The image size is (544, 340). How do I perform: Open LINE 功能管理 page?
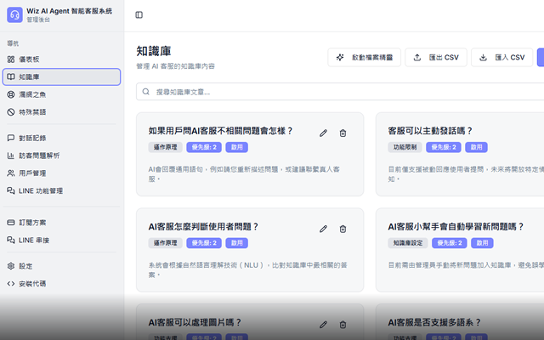(x=40, y=191)
